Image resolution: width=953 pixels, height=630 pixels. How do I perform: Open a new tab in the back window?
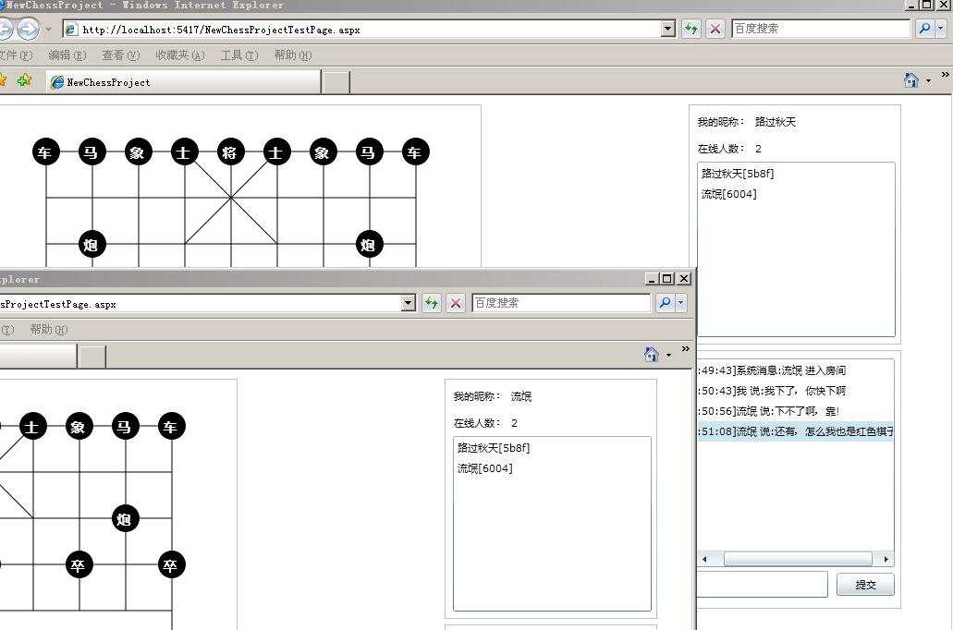(336, 82)
